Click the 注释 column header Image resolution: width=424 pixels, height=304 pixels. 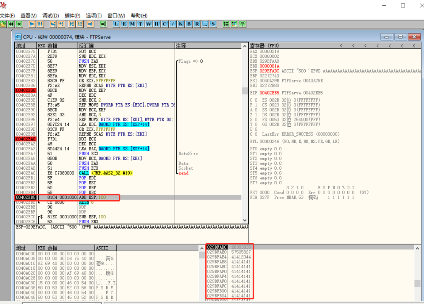pos(208,46)
